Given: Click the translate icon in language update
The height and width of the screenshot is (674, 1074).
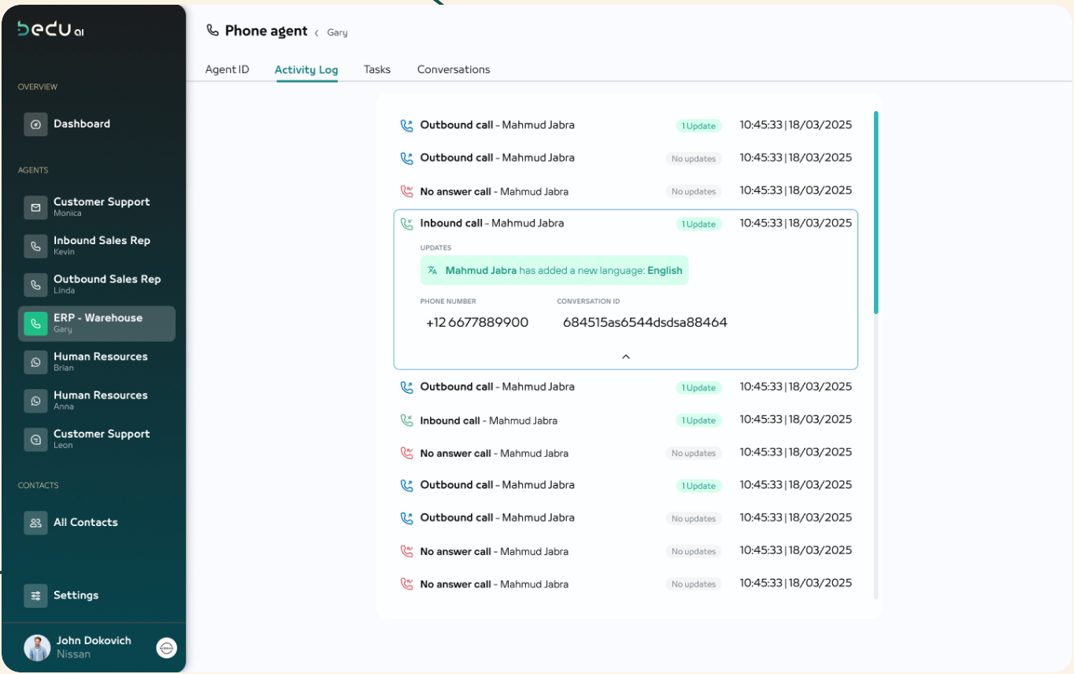Looking at the screenshot, I should pyautogui.click(x=432, y=270).
